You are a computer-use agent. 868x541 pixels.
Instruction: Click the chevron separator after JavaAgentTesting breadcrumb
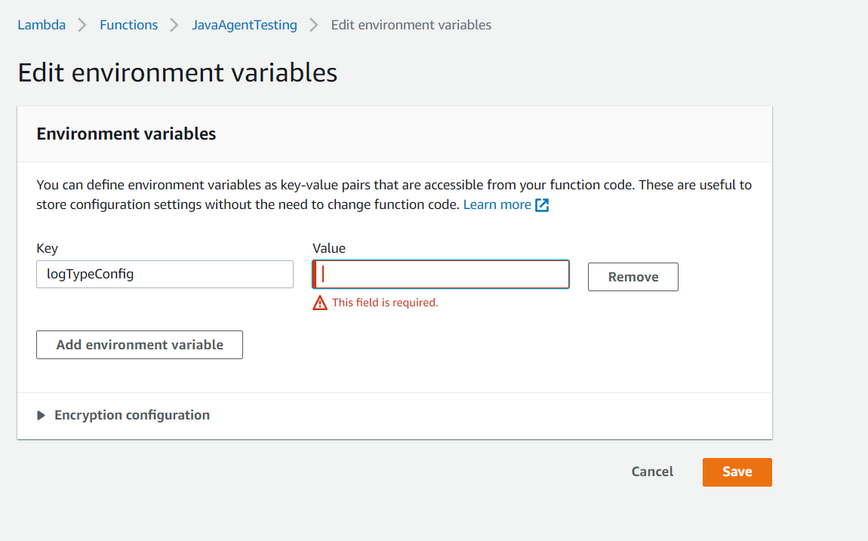point(314,25)
